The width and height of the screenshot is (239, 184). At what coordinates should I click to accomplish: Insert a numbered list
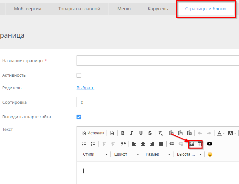84,144
